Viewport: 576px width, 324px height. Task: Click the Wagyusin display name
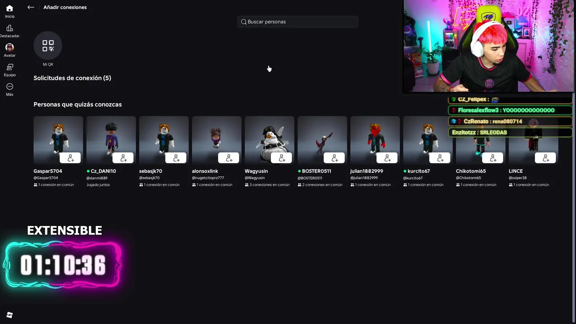(x=256, y=171)
